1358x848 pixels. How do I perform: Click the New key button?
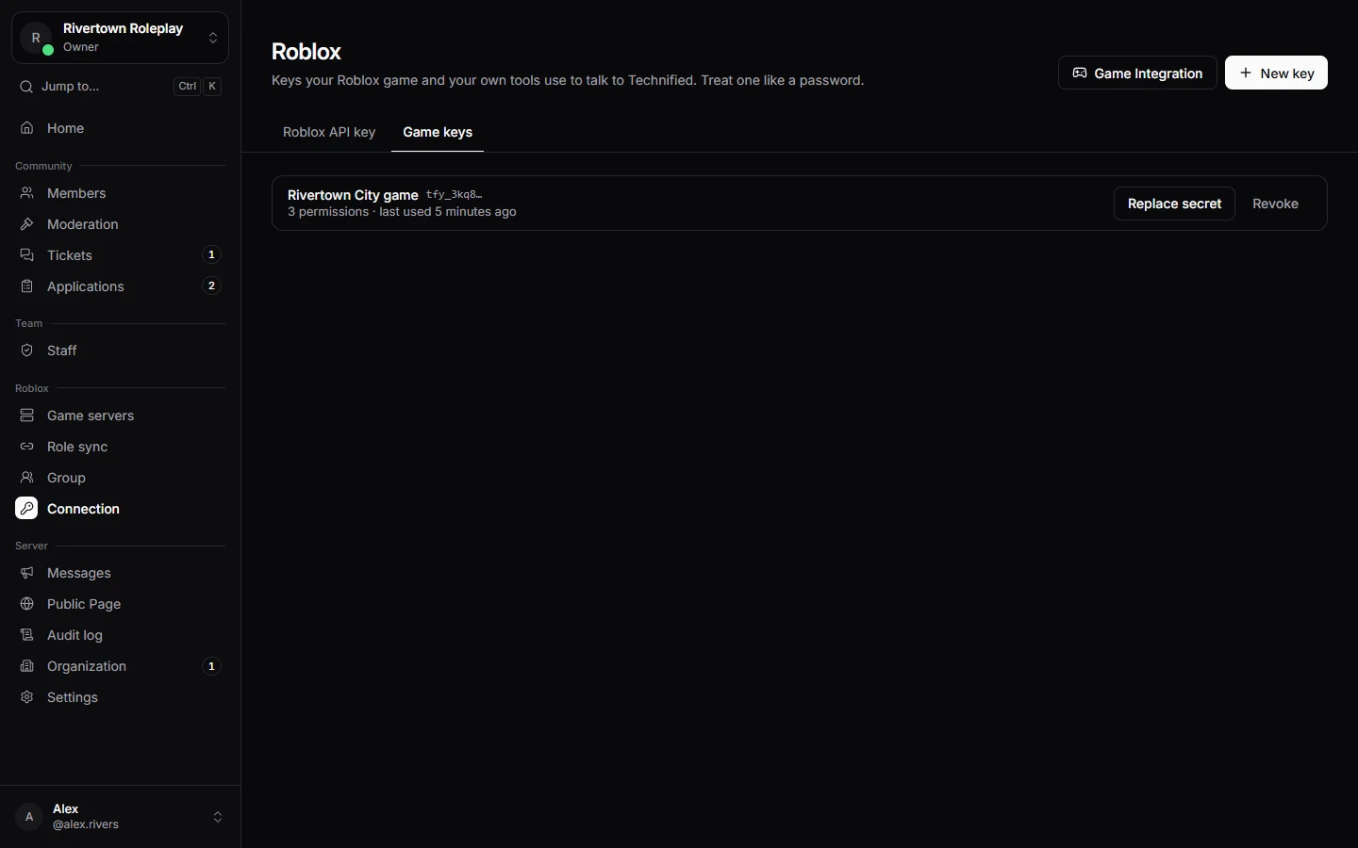pyautogui.click(x=1276, y=73)
